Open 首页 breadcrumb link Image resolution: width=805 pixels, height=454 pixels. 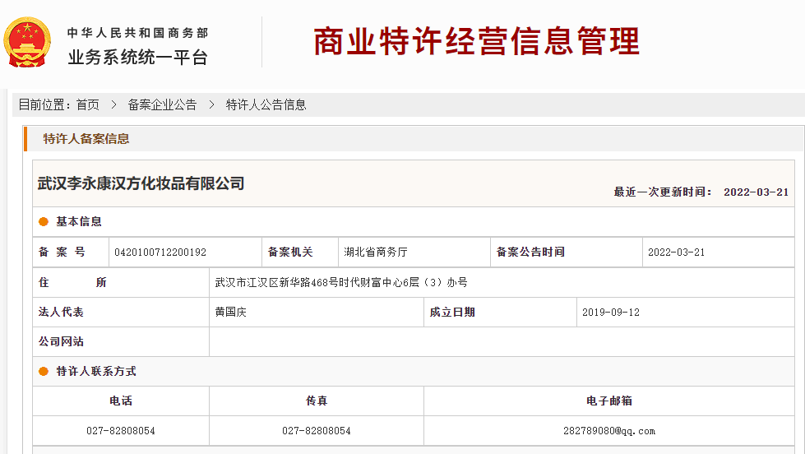pos(87,104)
